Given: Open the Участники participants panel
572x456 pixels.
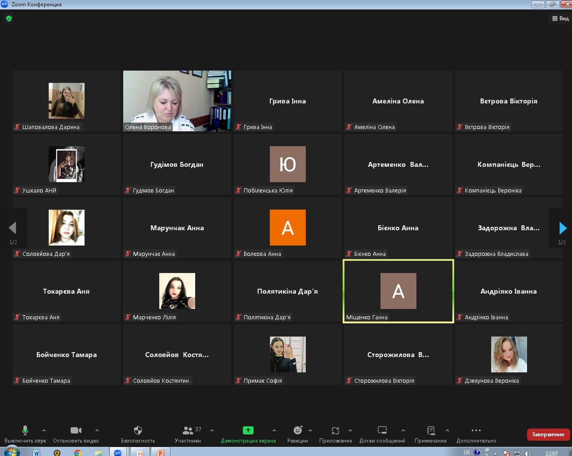Looking at the screenshot, I should point(188,430).
